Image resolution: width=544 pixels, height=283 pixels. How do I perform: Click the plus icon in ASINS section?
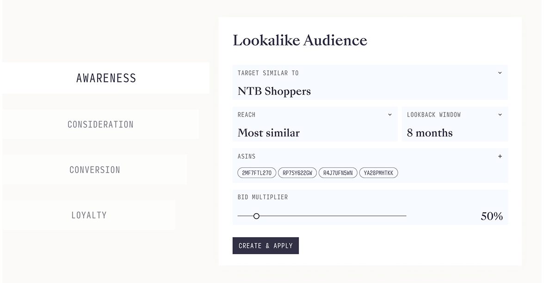point(500,157)
